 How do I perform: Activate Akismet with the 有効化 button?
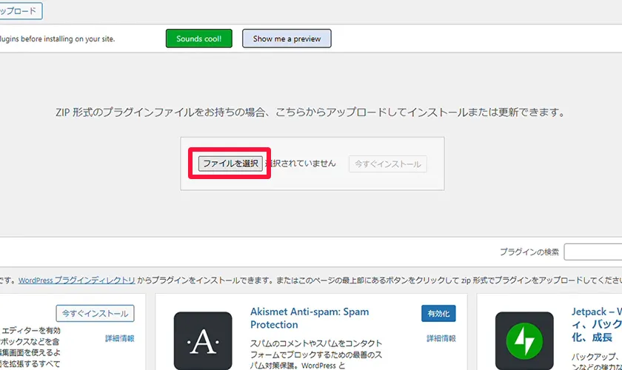click(438, 313)
